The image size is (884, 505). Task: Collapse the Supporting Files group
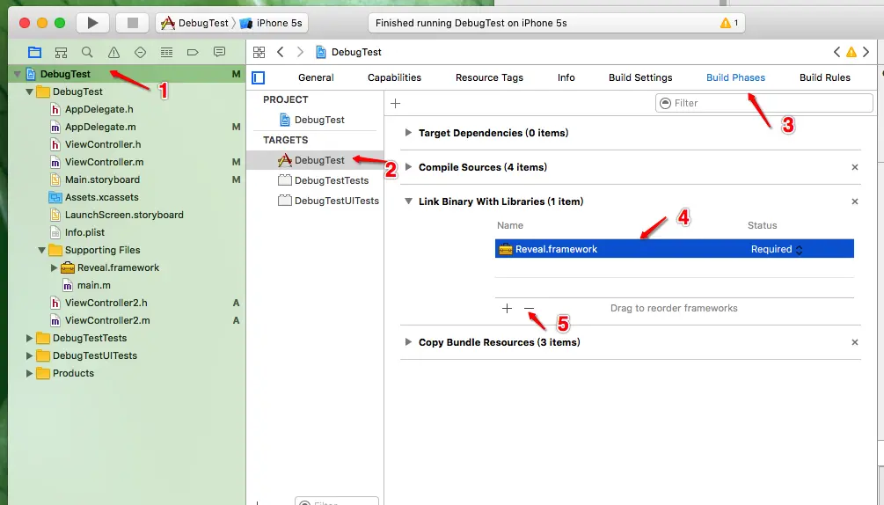pyautogui.click(x=41, y=250)
